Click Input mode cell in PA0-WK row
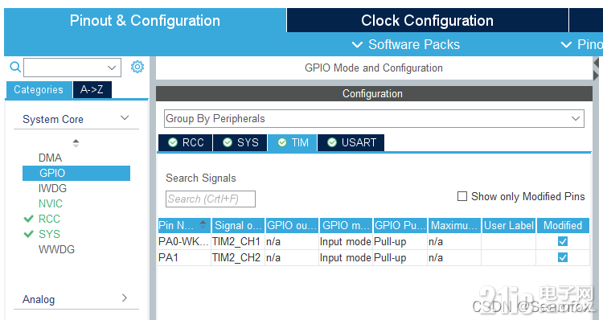 346,241
